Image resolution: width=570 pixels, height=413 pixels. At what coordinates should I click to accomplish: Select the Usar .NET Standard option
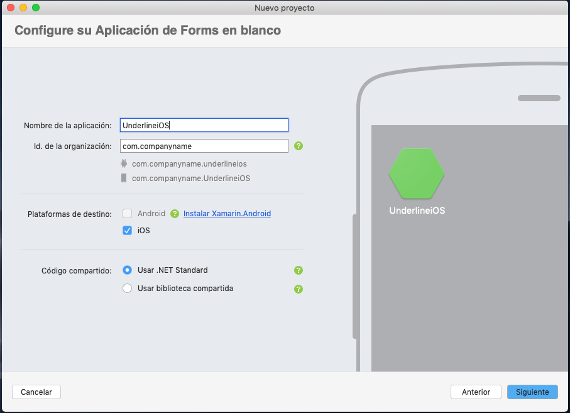[x=127, y=270]
